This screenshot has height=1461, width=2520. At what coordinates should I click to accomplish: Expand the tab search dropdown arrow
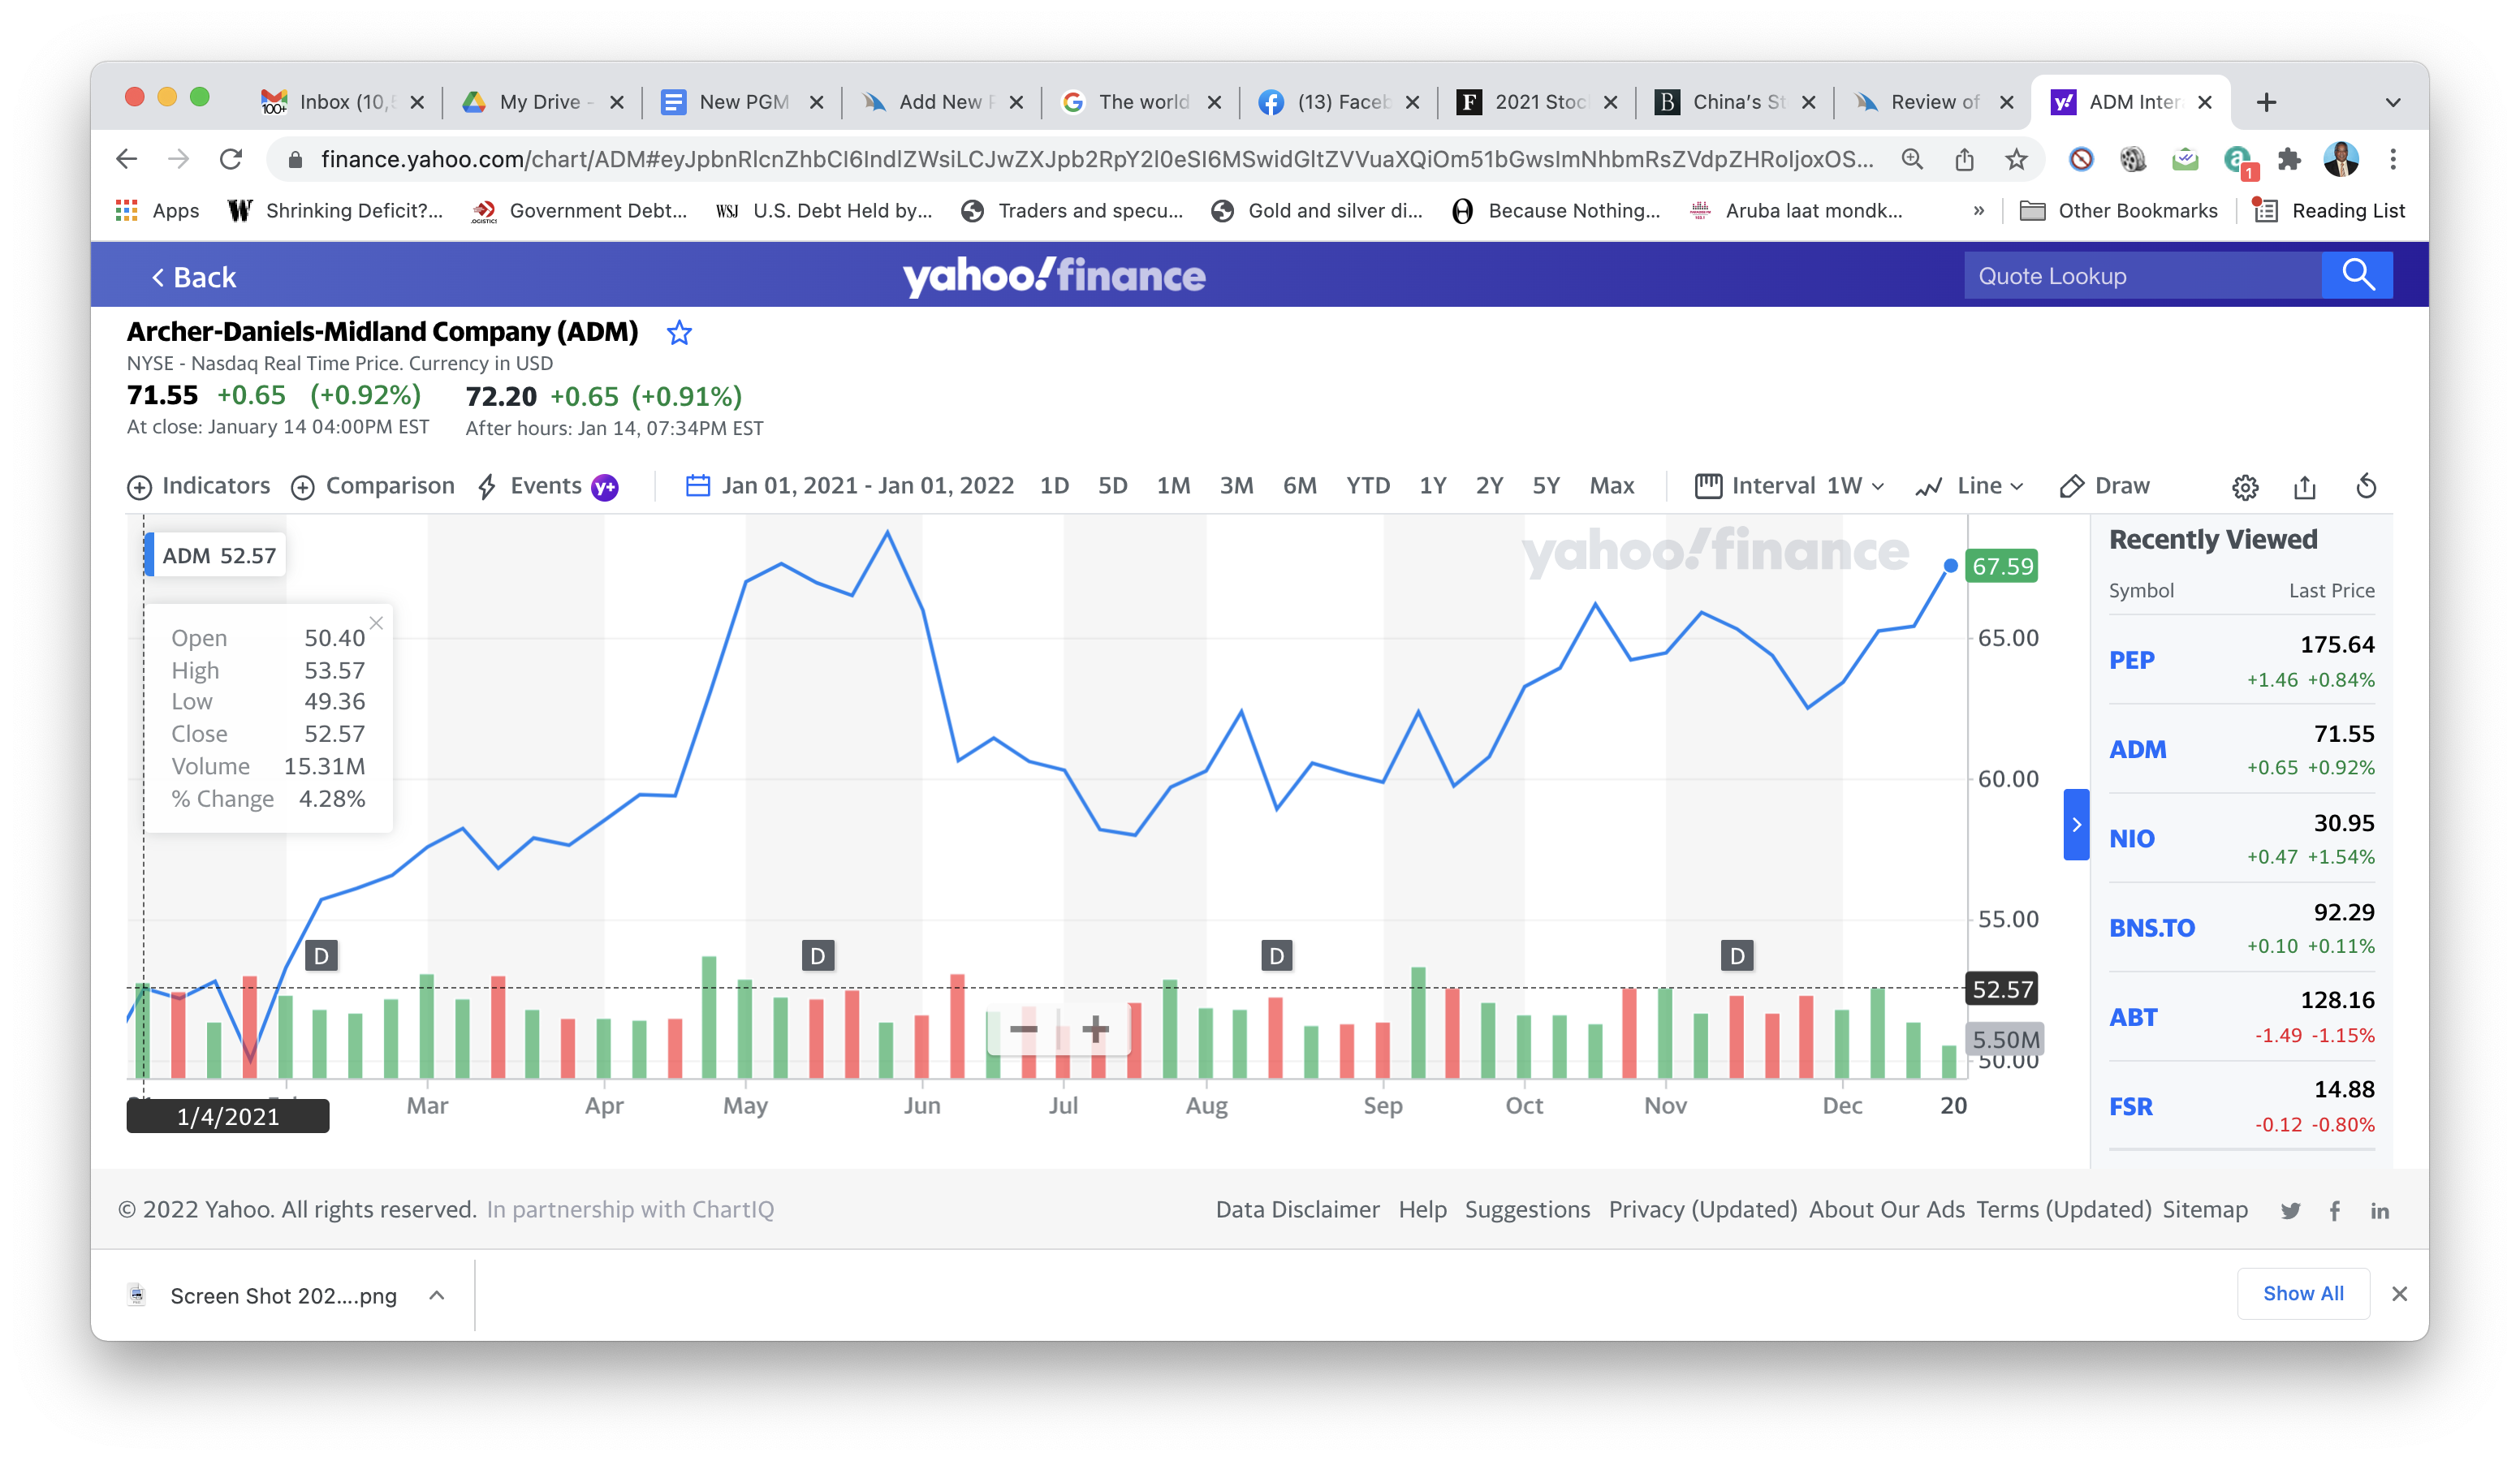point(2392,102)
